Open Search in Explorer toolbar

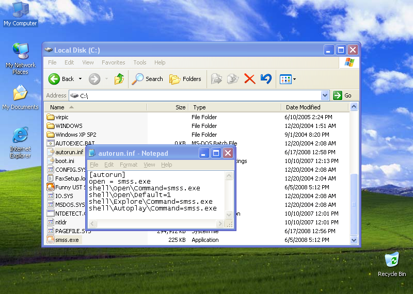[x=147, y=79]
